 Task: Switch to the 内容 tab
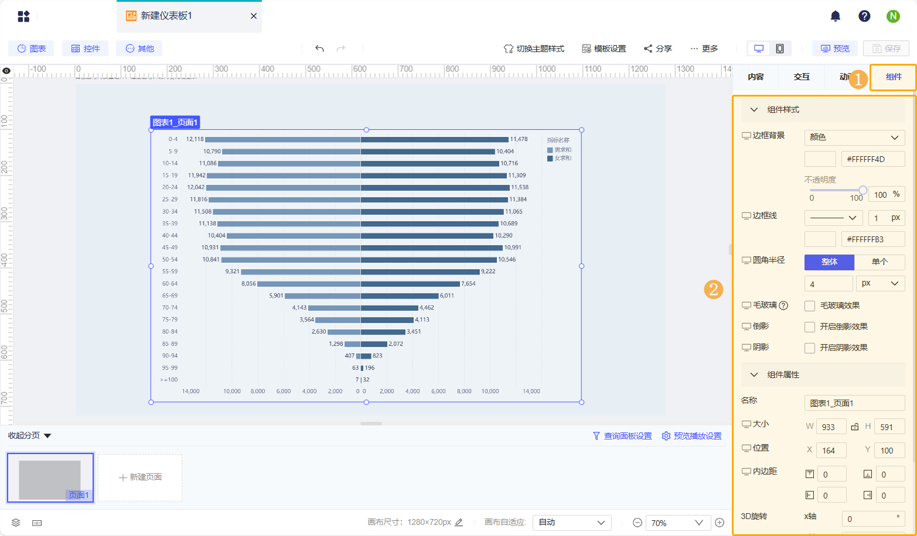(756, 77)
